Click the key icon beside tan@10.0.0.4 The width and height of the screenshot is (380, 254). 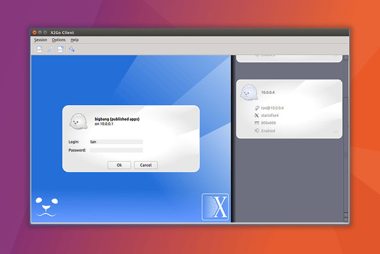[257, 108]
